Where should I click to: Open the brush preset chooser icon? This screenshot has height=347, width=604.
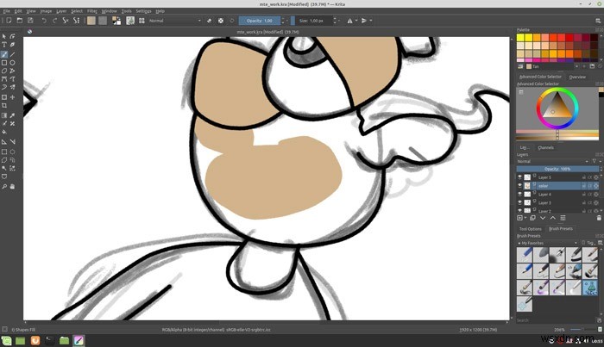142,21
